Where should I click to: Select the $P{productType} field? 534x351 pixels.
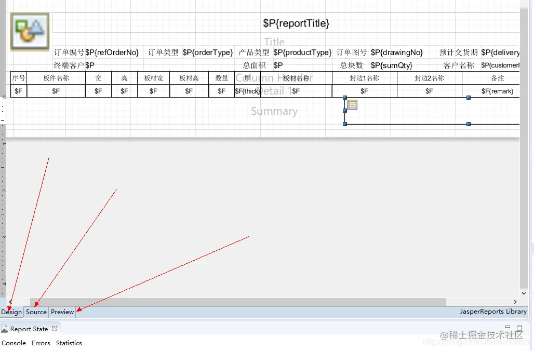302,52
